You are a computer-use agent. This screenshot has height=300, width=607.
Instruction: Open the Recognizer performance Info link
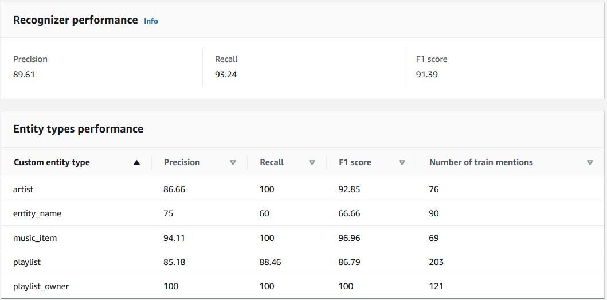tap(151, 21)
